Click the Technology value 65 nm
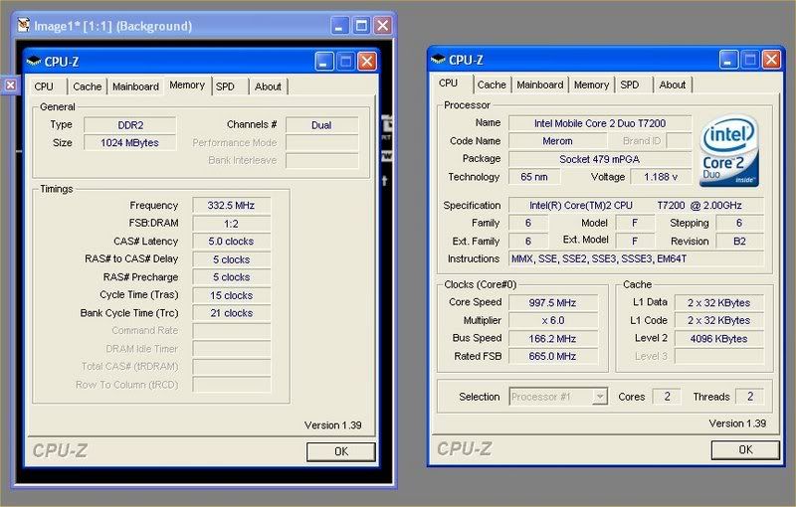The width and height of the screenshot is (796, 507). click(x=534, y=177)
